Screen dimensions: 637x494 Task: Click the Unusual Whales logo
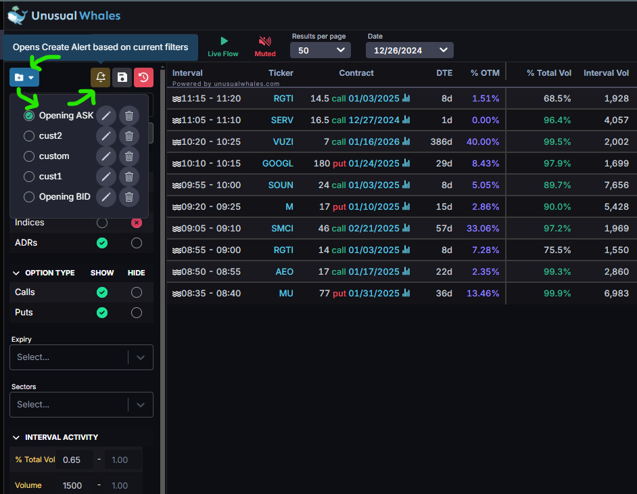click(64, 16)
